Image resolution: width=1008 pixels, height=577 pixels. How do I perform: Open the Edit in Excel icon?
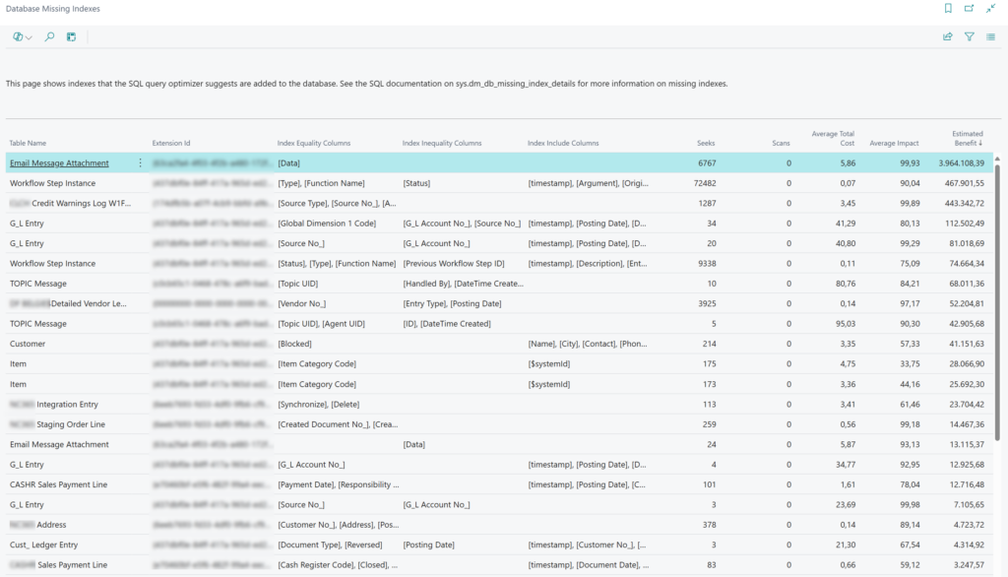(x=71, y=36)
